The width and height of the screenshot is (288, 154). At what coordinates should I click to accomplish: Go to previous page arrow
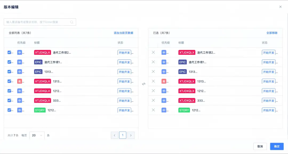114,135
